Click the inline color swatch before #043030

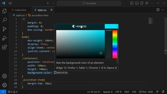(x=55, y=73)
